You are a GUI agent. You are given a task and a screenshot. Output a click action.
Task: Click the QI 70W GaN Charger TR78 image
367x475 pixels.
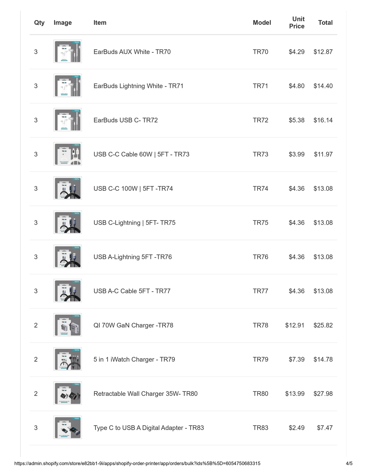68,325
